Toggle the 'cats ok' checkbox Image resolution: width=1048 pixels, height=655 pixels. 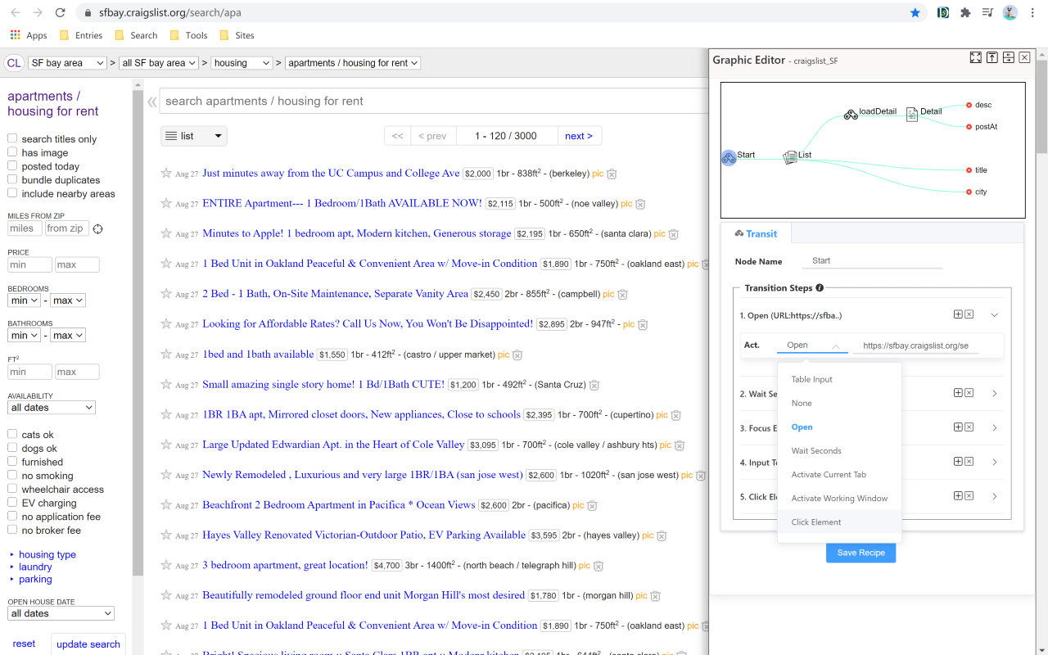click(12, 435)
